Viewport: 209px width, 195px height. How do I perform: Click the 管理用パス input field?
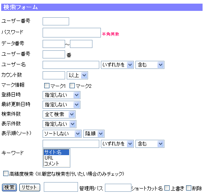(61, 187)
